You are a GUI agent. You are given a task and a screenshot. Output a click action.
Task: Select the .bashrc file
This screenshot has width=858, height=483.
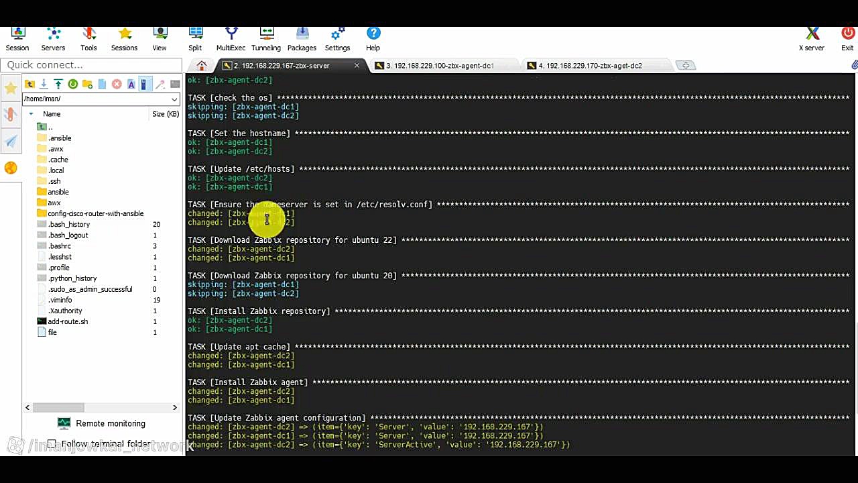54,246
